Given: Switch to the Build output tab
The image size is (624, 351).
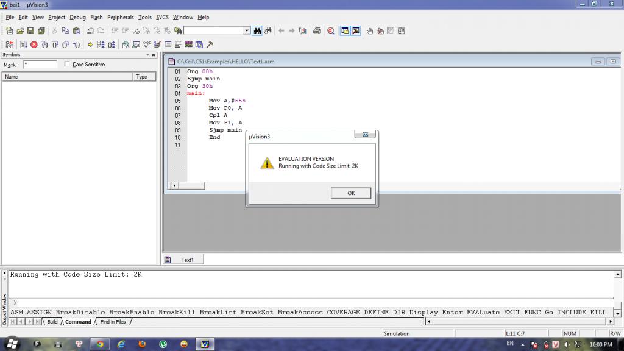Looking at the screenshot, I should pos(52,322).
